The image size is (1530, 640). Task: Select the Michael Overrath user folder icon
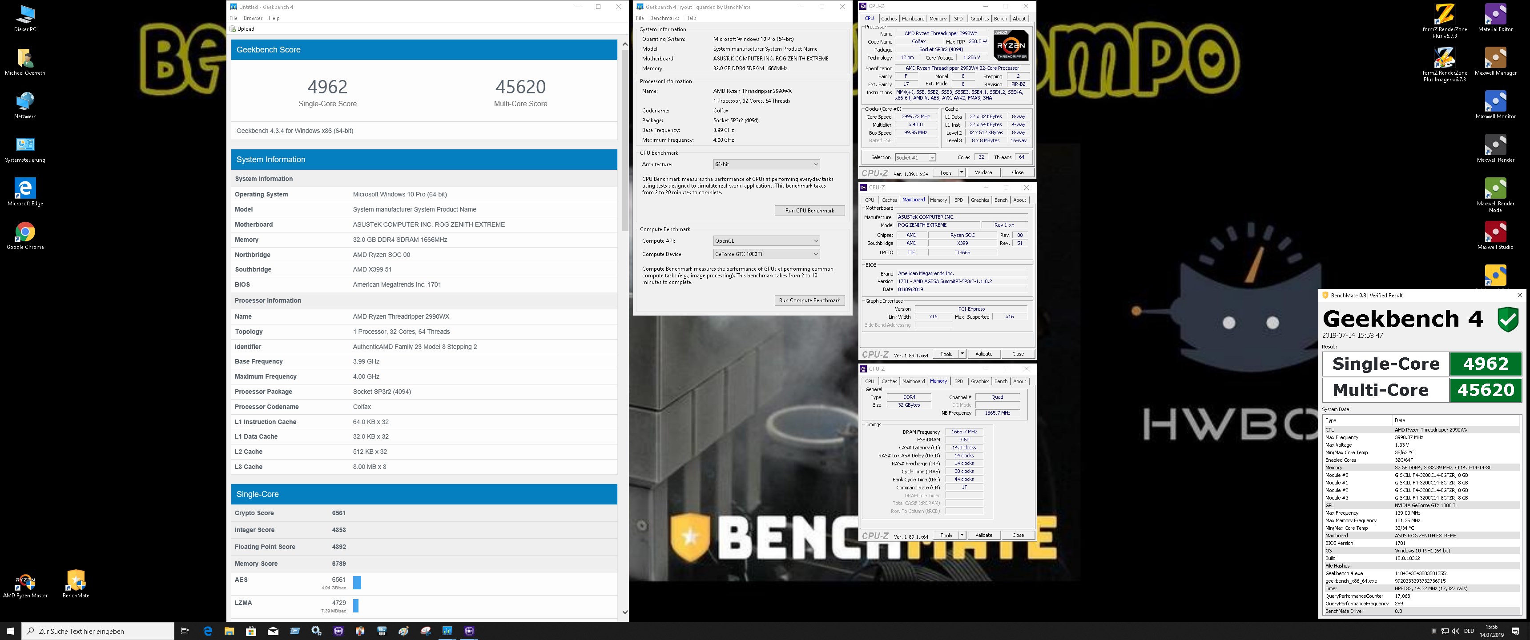(x=25, y=62)
